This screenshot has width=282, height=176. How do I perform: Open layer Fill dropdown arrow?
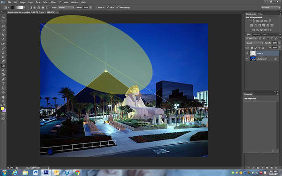(x=279, y=48)
